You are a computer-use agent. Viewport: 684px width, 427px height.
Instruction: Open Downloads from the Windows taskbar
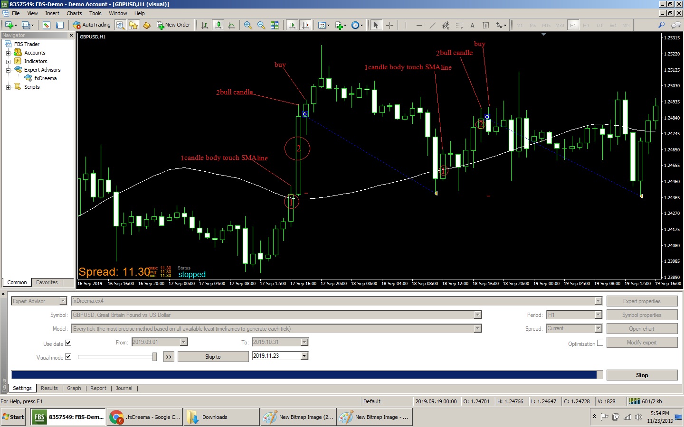(221, 417)
